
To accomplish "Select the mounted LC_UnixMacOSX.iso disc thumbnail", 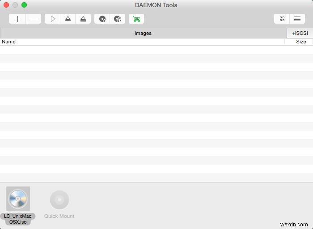I will pyautogui.click(x=18, y=199).
